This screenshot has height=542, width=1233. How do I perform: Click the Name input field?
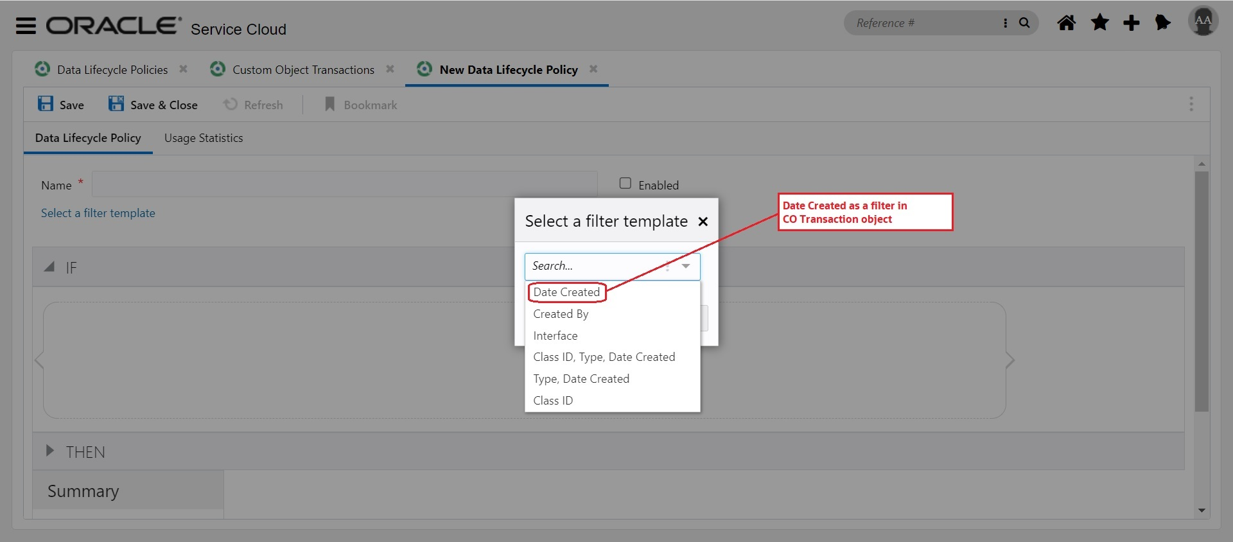click(x=344, y=184)
